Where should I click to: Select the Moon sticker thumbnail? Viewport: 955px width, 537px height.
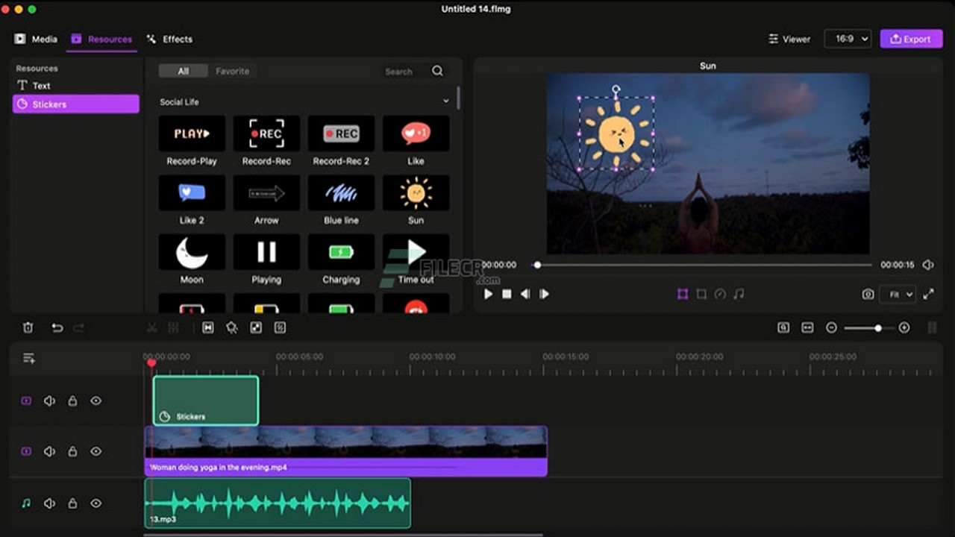(192, 252)
